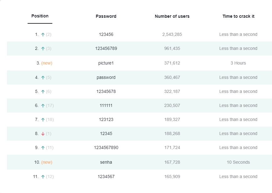Click the up arrow beside position 7
This screenshot has width=272, height=193.
43,120
